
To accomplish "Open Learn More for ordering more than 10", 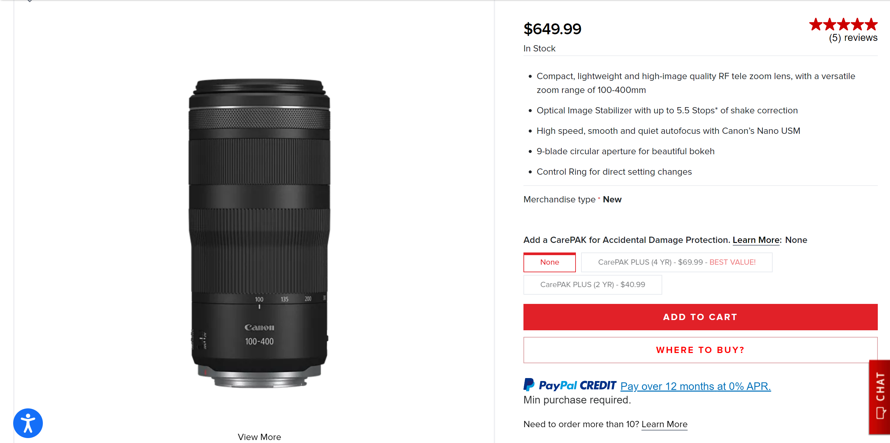I will pos(664,424).
